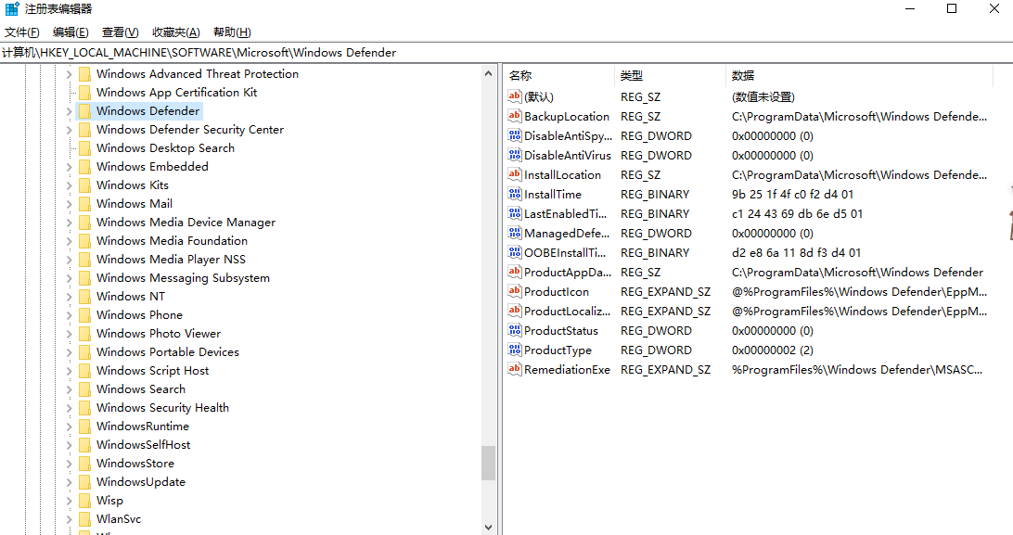Click the icon beside the DisableAntiSpy... value

pos(514,135)
